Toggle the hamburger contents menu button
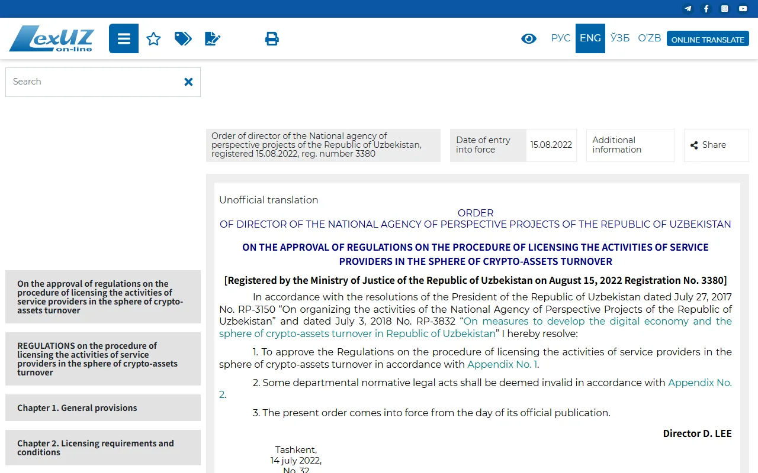The image size is (758, 473). pos(124,38)
